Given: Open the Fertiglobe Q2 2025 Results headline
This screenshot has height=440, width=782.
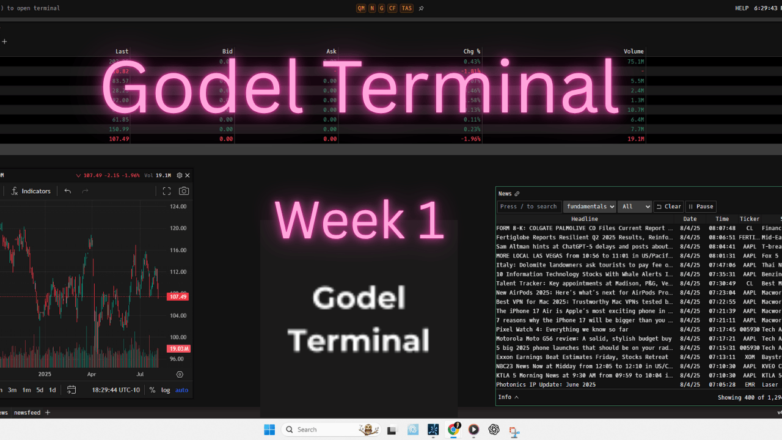Looking at the screenshot, I should (x=585, y=237).
